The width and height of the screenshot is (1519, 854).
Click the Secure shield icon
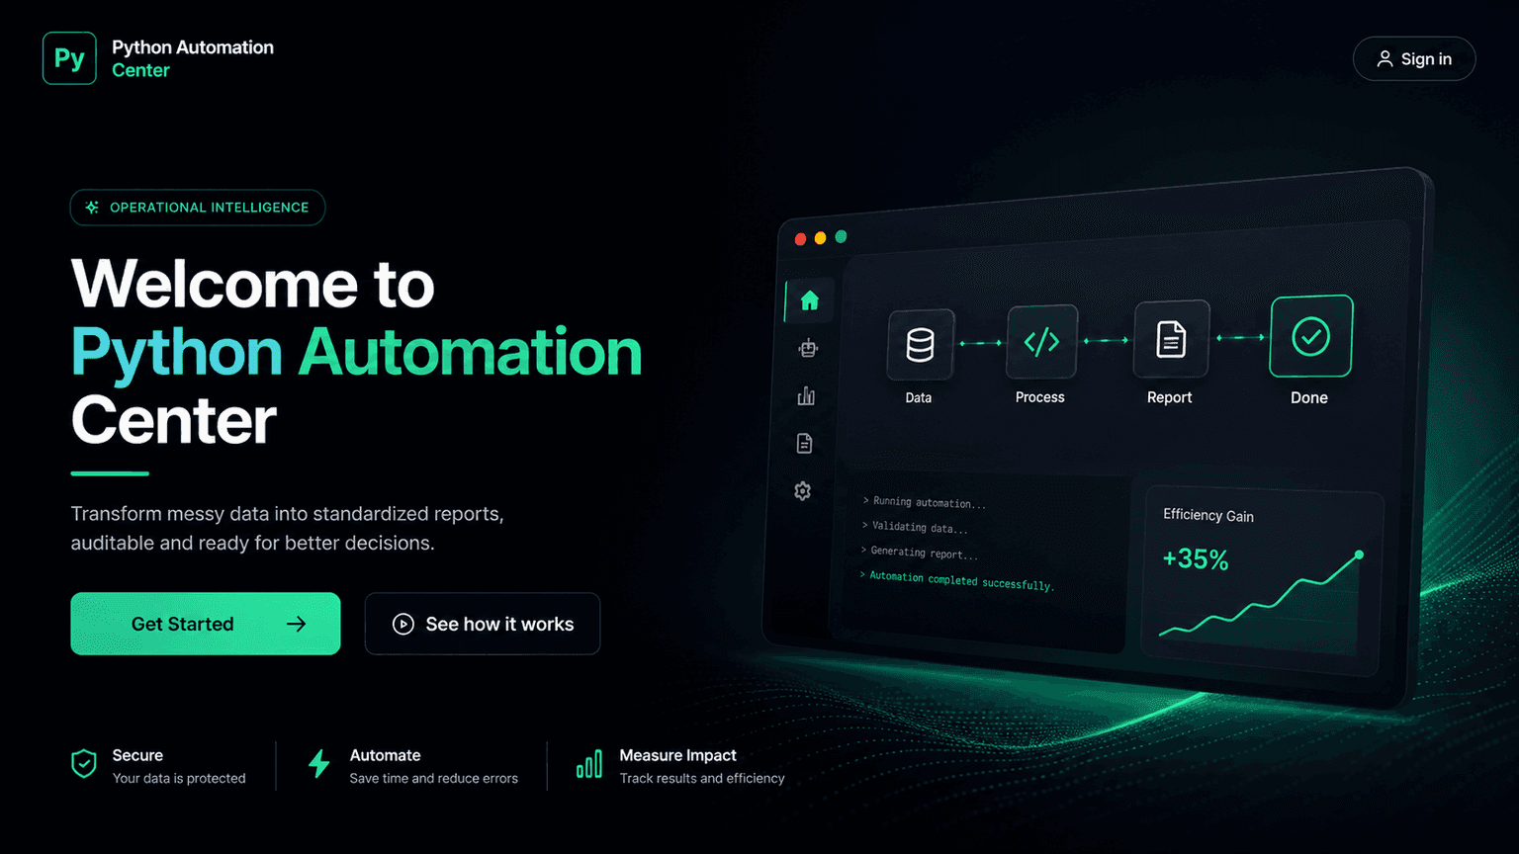pos(84,763)
